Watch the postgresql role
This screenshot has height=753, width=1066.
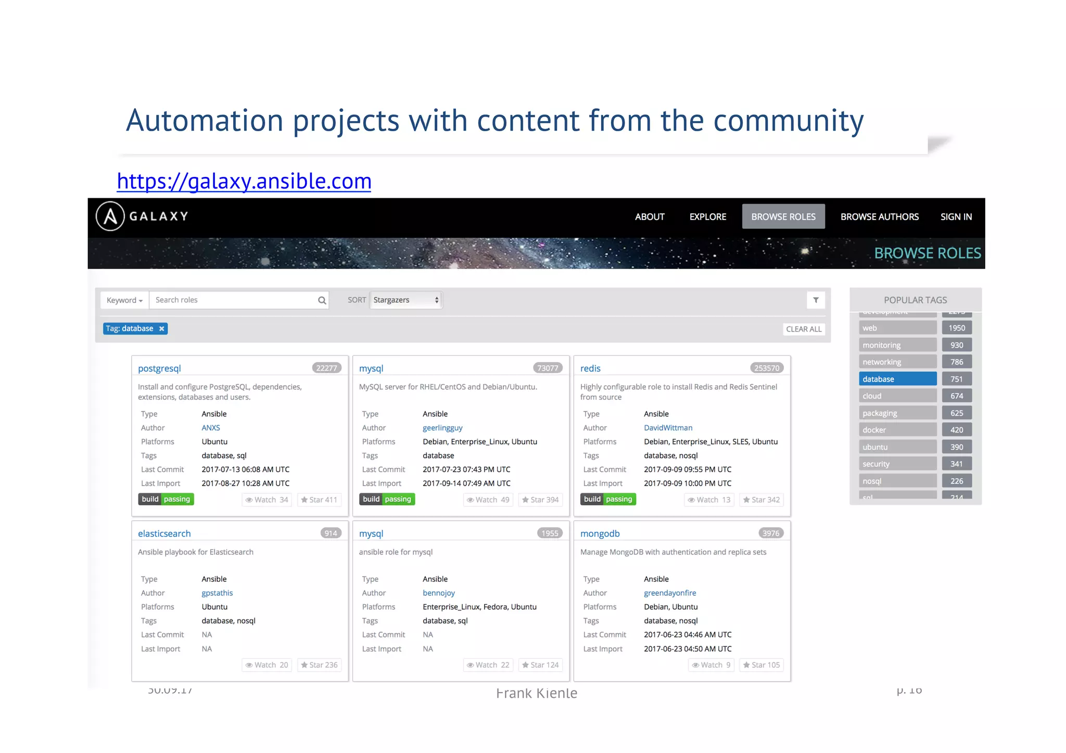tap(267, 500)
